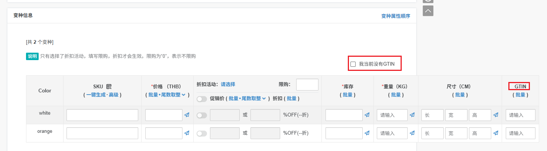Click the scroll-to-top arrow button
547x151 pixels.
pos(428,11)
